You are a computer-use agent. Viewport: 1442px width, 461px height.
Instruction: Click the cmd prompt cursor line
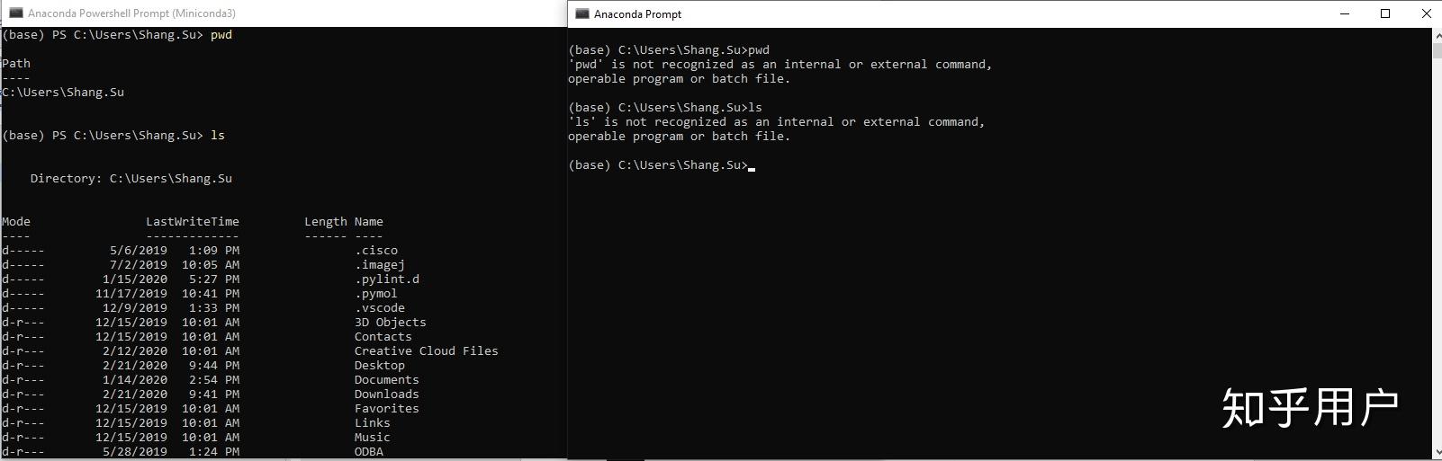[x=662, y=164]
